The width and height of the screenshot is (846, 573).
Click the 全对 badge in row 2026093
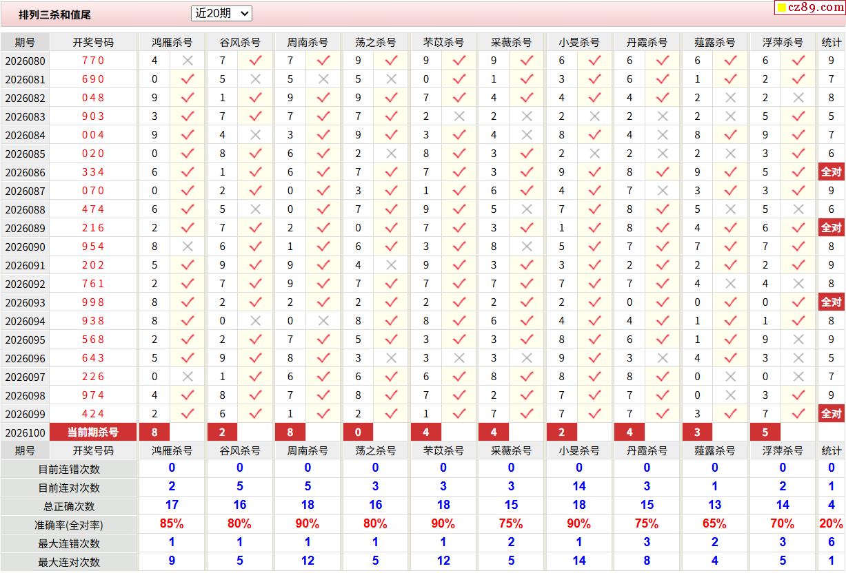point(831,302)
